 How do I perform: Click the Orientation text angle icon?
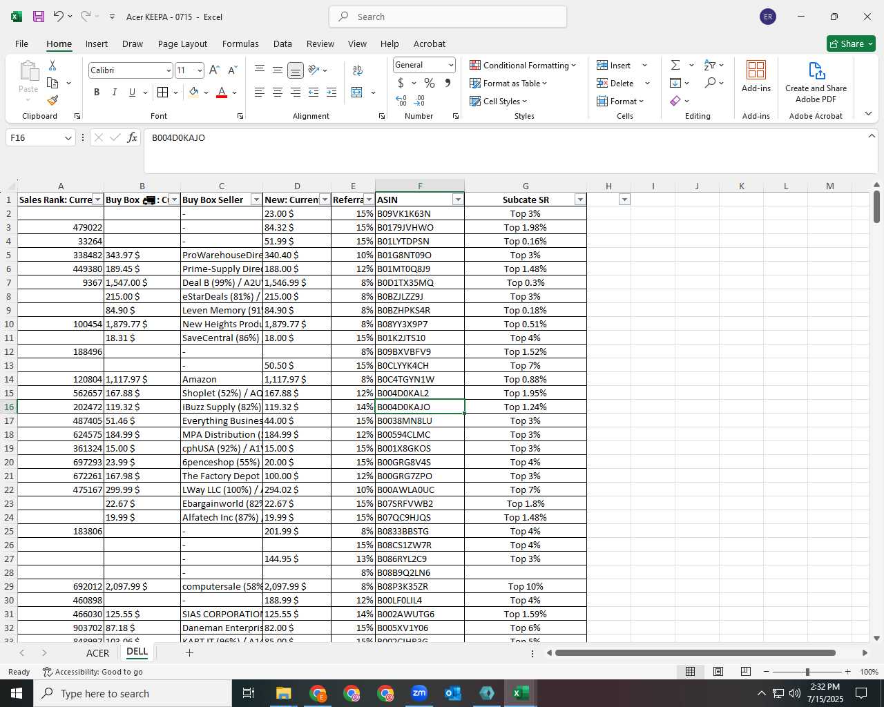pos(314,70)
